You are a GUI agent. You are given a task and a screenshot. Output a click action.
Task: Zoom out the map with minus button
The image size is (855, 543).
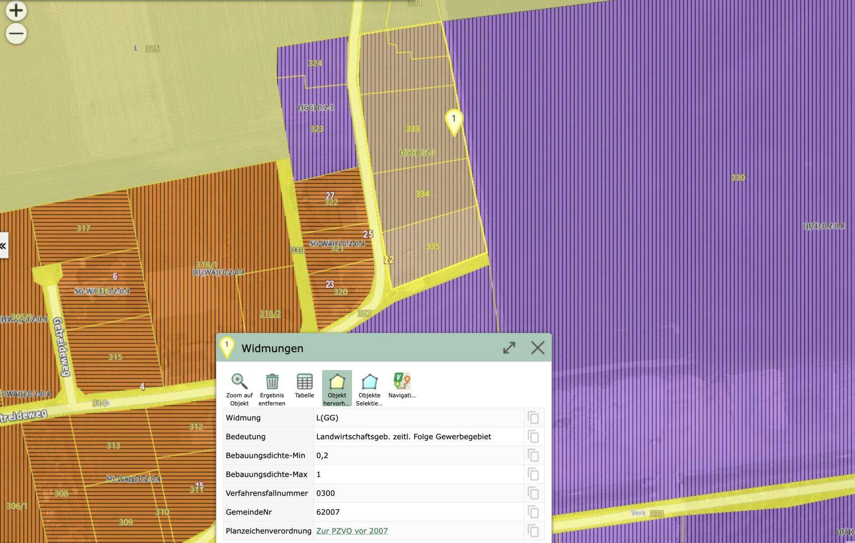16,34
